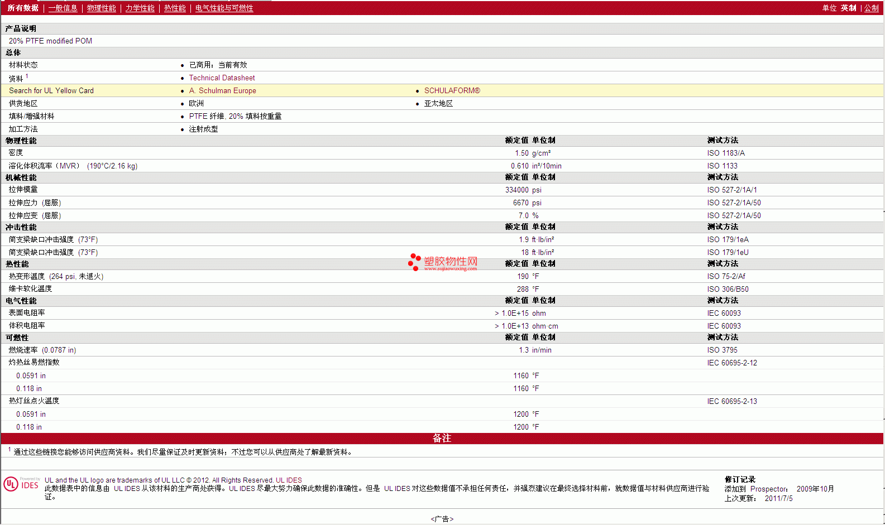The width and height of the screenshot is (885, 525).
Task: Click the last-updated date 2011/7/5
Action: (778, 499)
